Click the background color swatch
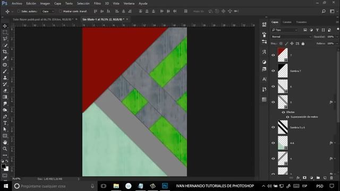340x191 pixels. tap(7, 169)
